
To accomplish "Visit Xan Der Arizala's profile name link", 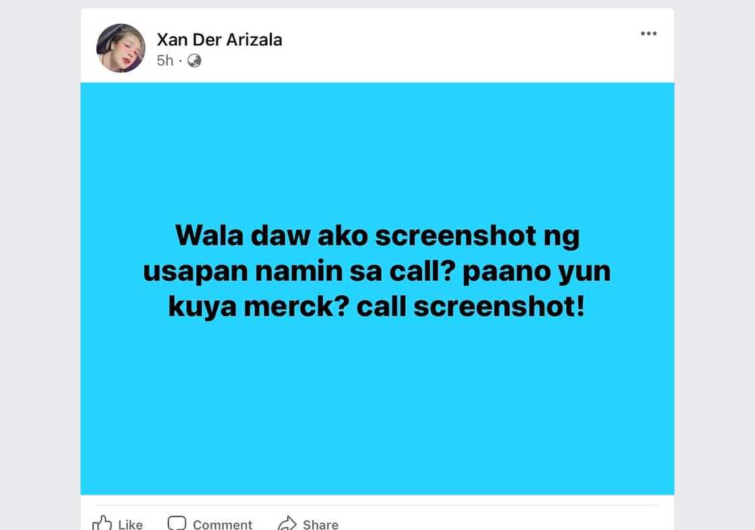I will click(220, 40).
